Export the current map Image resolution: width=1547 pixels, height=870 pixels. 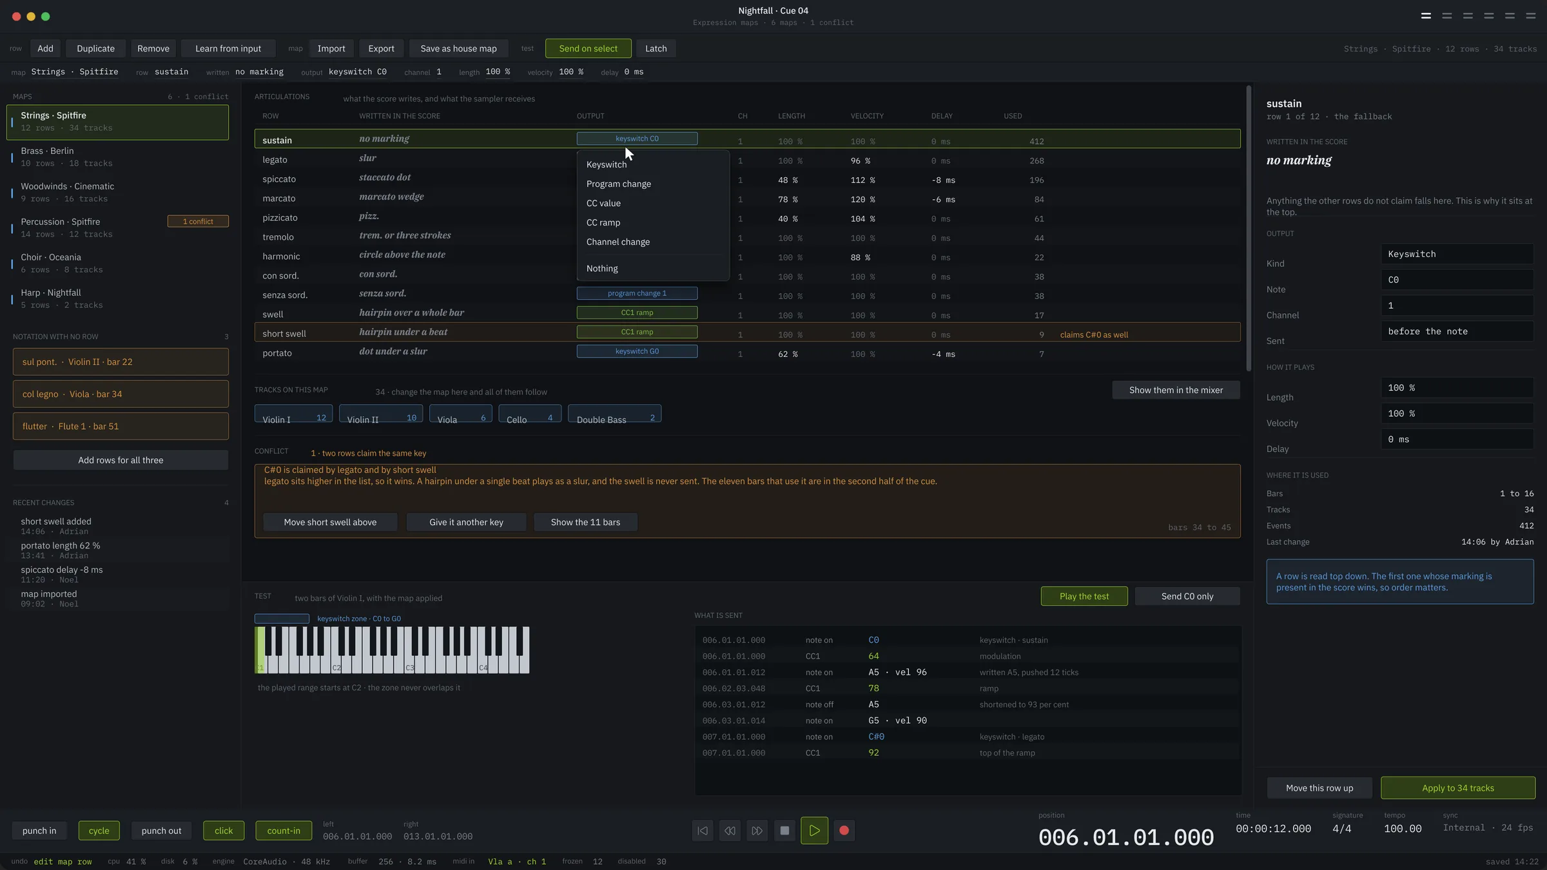point(381,48)
